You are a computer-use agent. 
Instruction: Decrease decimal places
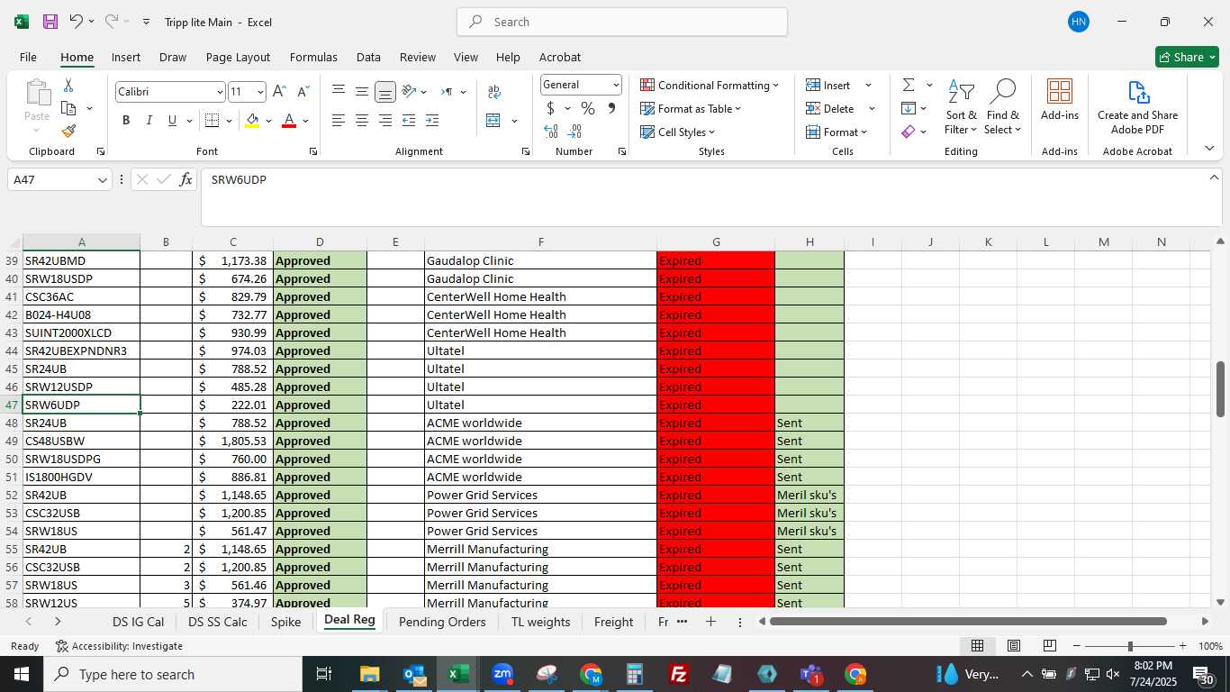click(574, 132)
